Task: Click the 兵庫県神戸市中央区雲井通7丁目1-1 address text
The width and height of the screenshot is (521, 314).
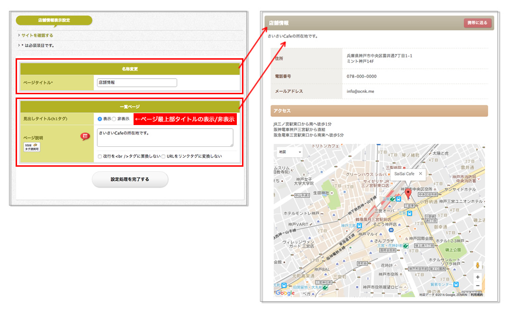Action: tap(379, 56)
